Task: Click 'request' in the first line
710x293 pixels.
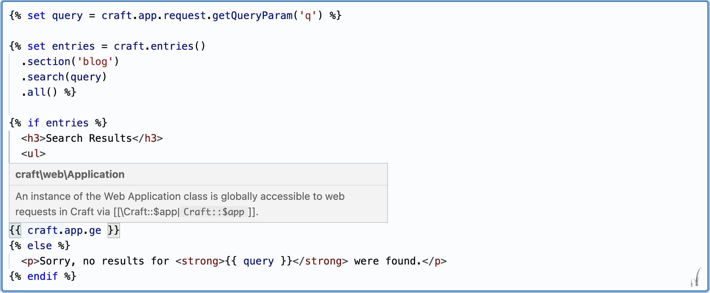Action: 184,16
